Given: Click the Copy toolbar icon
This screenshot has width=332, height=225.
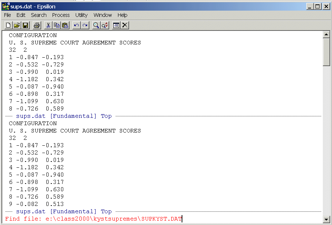Looking at the screenshot, I should 57,25.
